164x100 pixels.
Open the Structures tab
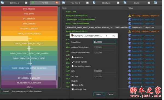click(x=106, y=3)
